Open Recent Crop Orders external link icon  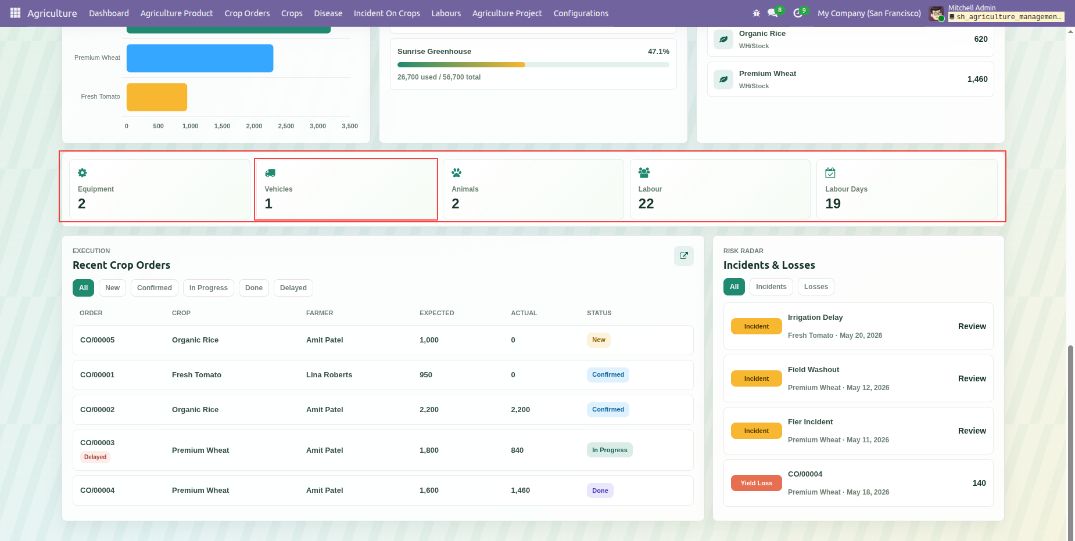click(684, 255)
